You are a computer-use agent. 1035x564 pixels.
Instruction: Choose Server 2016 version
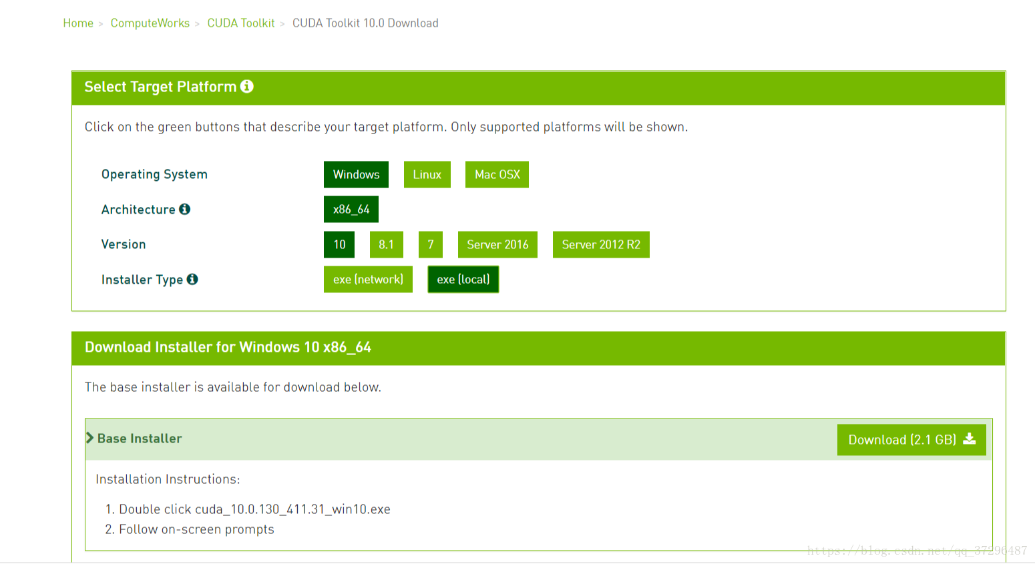coord(497,244)
